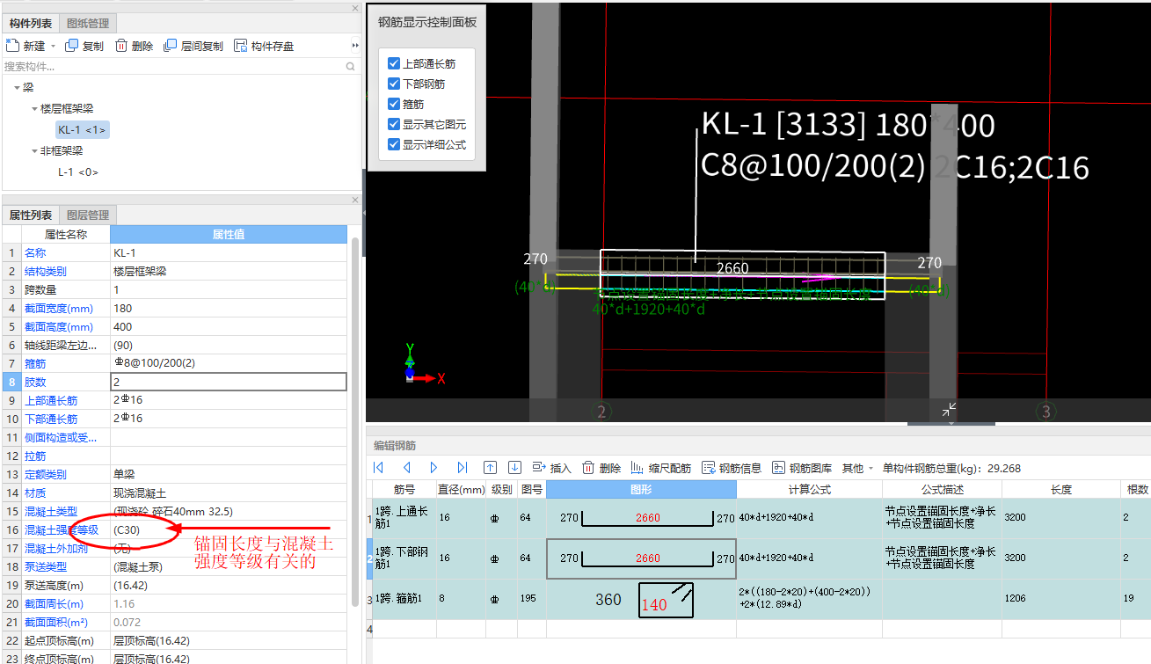The image size is (1151, 664).
Task: Switch to the 图层管理 tab
Action: (88, 215)
